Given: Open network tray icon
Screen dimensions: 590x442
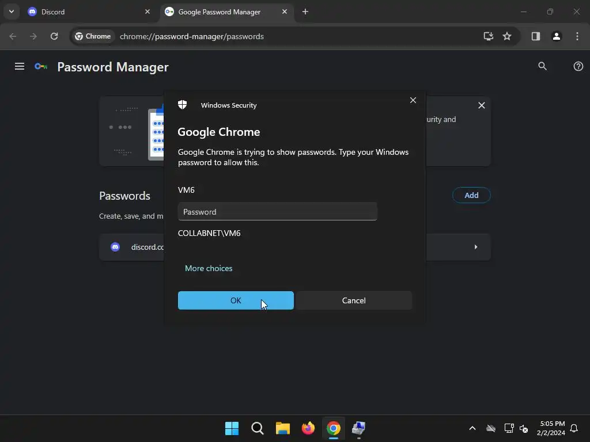Looking at the screenshot, I should 509,428.
